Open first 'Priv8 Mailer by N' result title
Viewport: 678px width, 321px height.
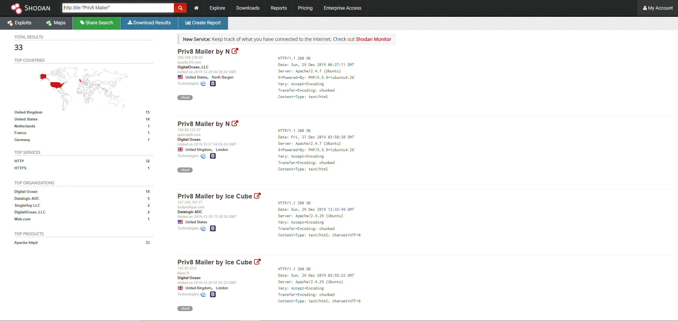coord(204,52)
